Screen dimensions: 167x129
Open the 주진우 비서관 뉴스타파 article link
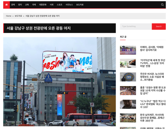(152, 77)
